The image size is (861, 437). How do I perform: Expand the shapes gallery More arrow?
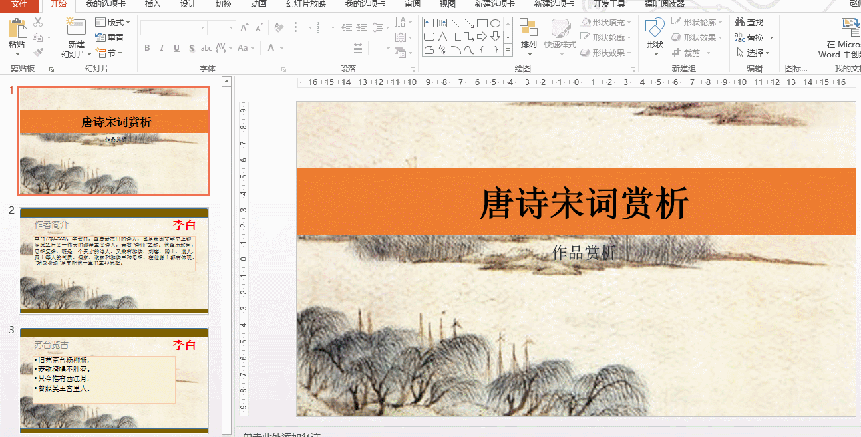508,51
